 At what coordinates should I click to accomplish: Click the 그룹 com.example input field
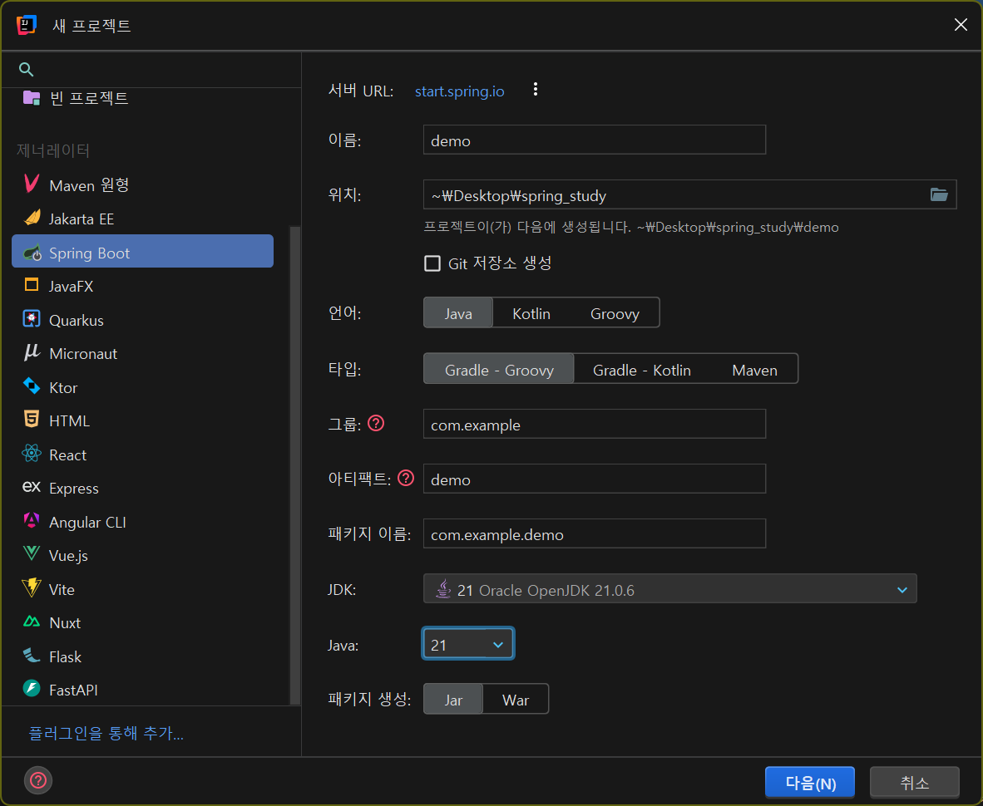coord(595,424)
